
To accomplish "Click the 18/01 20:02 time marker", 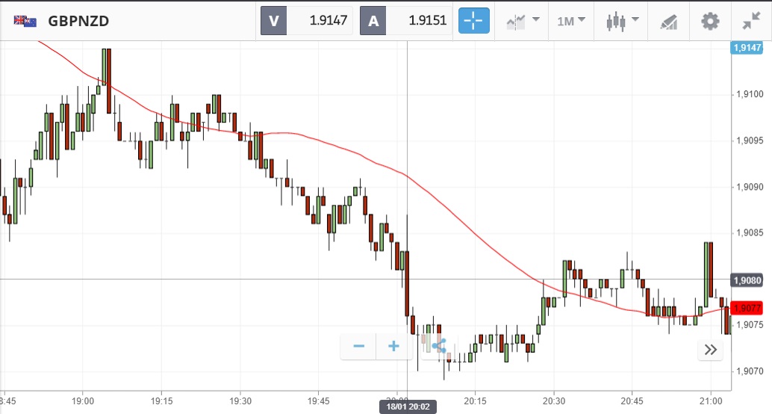I will (x=407, y=407).
